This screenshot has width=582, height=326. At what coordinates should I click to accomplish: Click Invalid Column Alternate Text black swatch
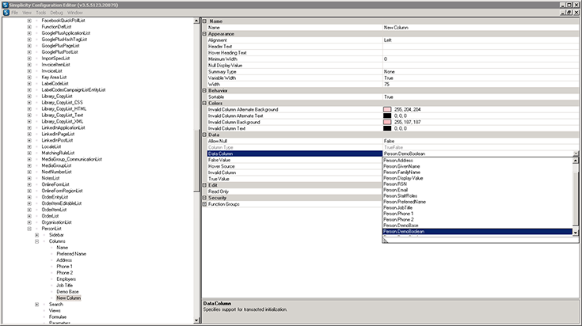point(387,116)
